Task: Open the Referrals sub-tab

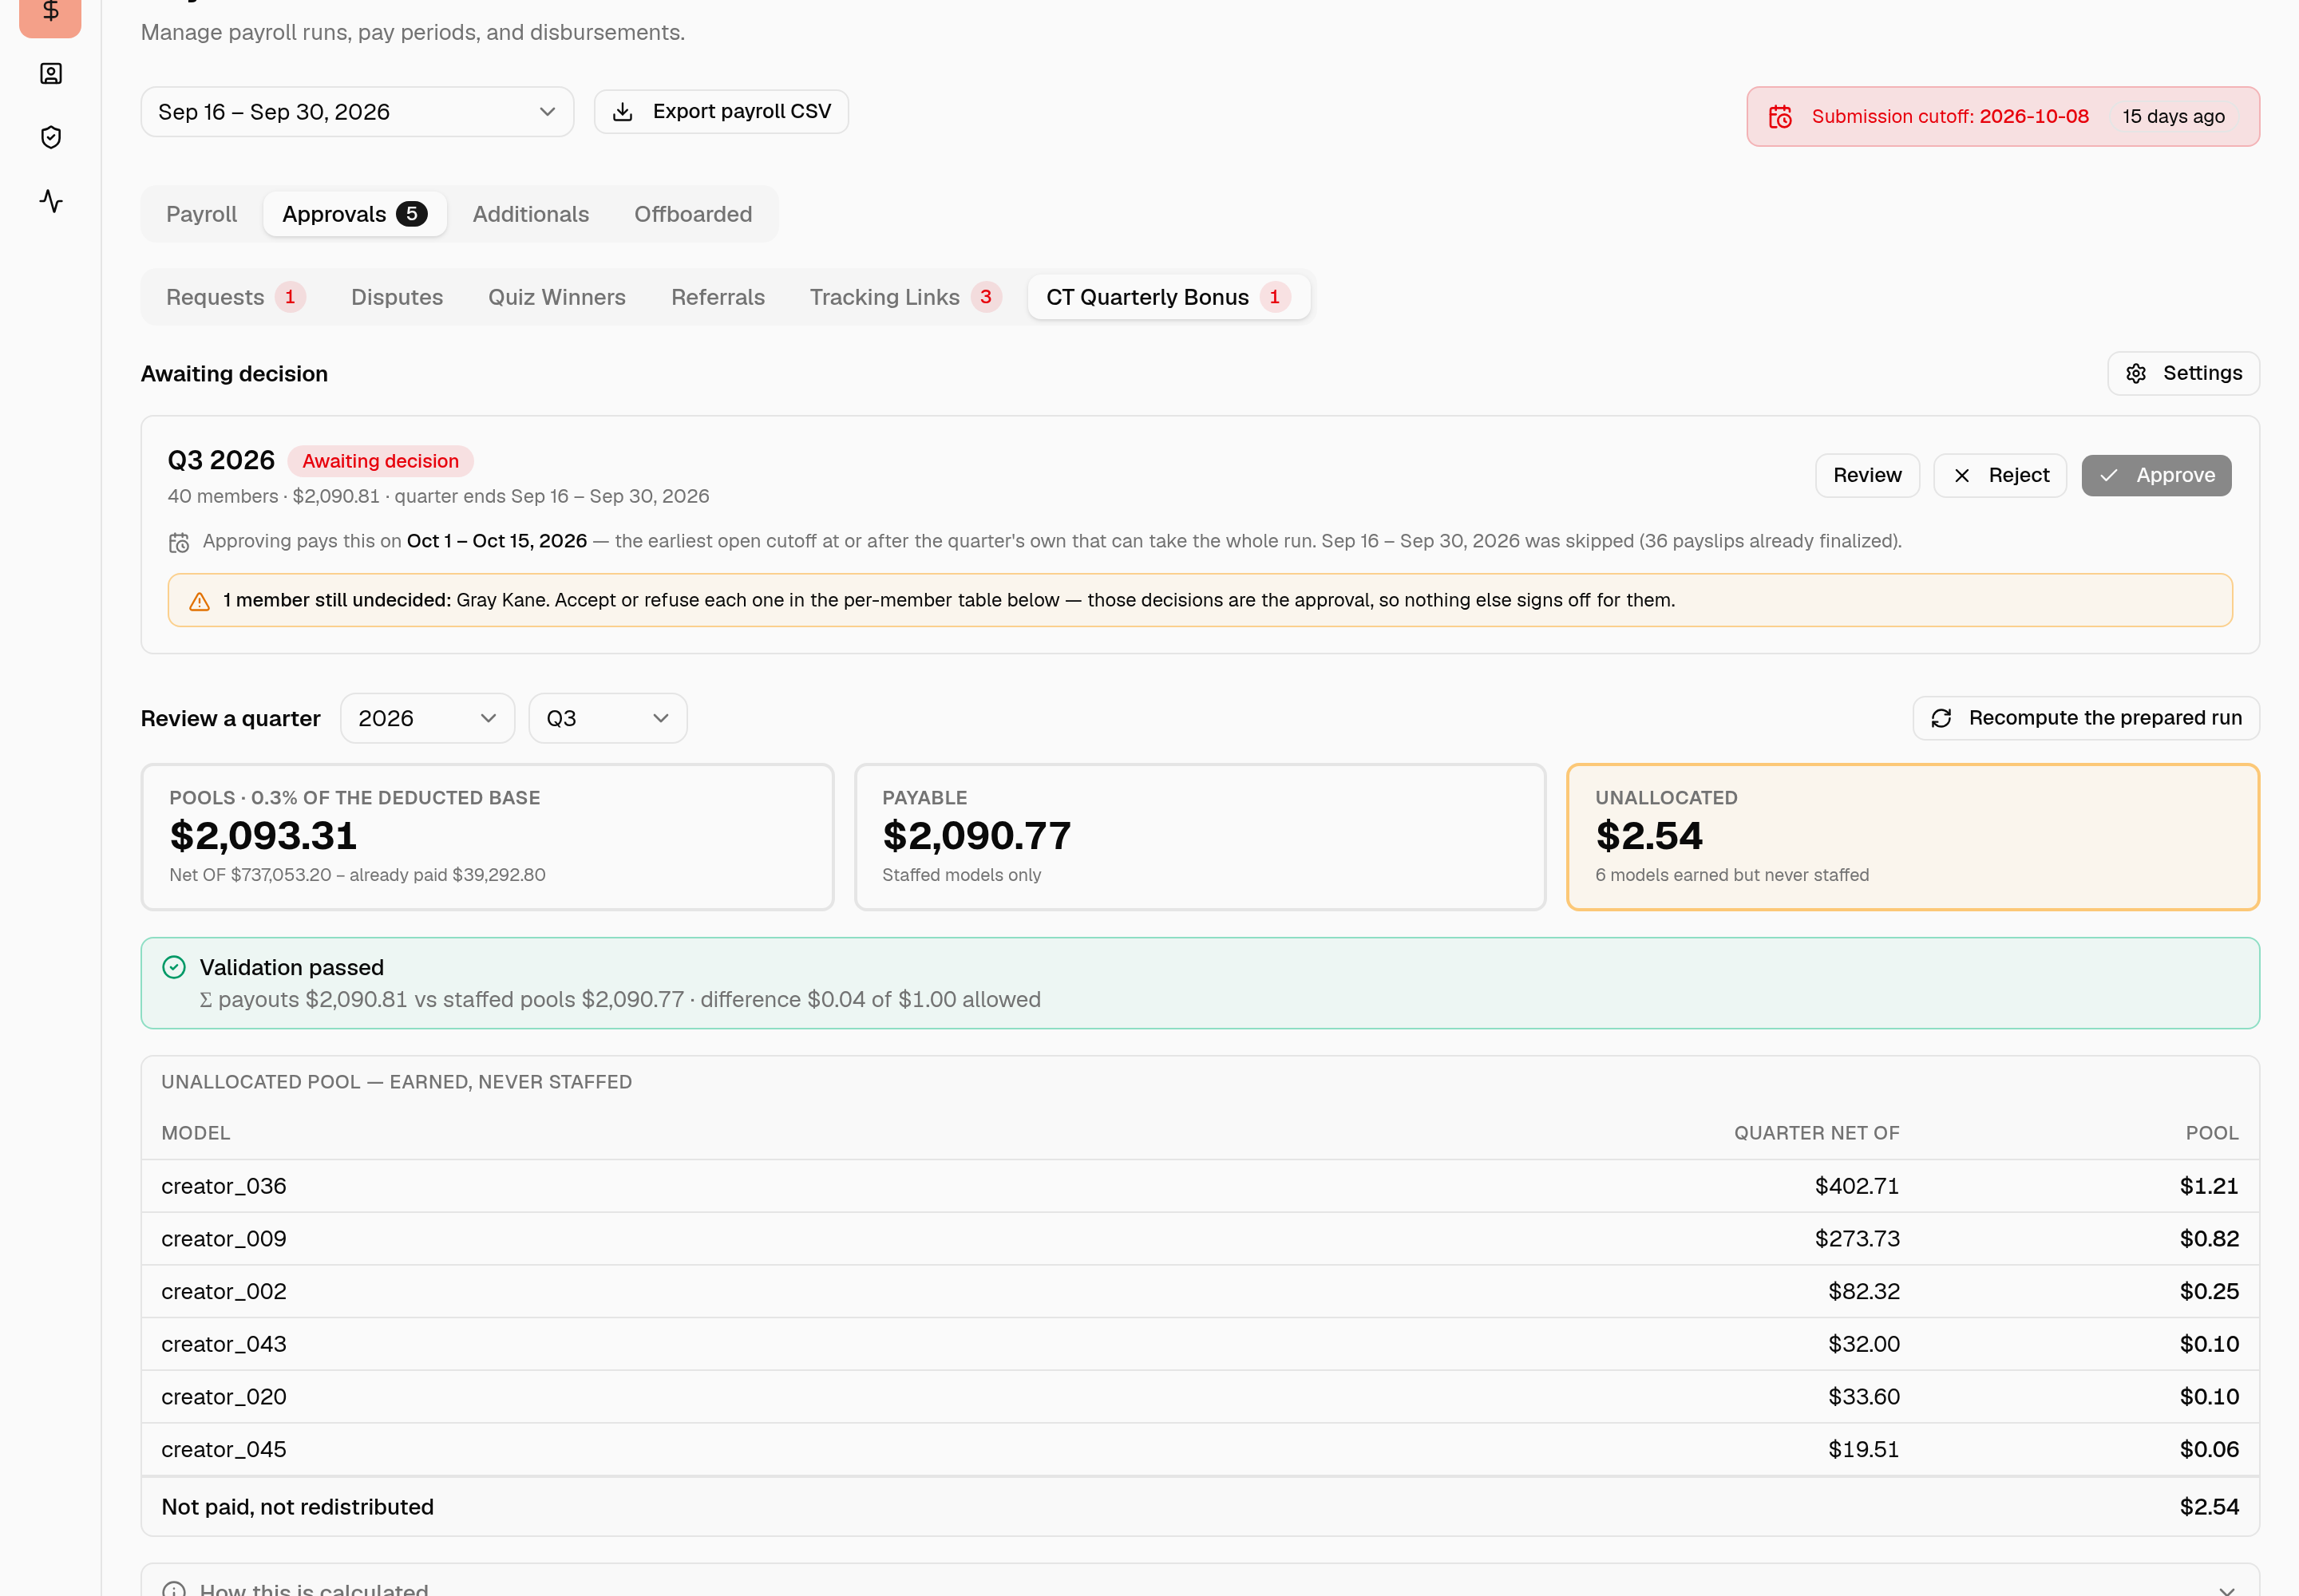Action: pos(718,297)
